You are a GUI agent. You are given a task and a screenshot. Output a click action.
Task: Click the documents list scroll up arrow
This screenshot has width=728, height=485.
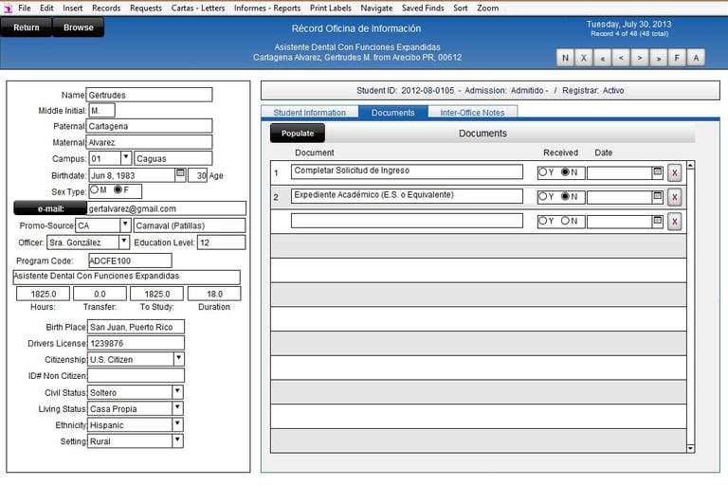[691, 166]
